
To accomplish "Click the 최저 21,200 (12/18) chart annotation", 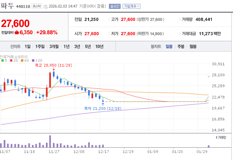I will (x=103, y=108).
